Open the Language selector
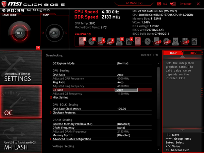 point(185,3)
